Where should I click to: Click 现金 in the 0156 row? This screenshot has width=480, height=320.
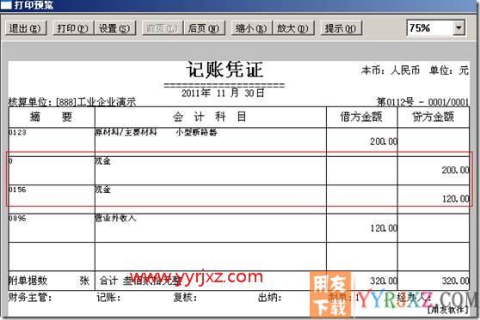click(x=103, y=190)
